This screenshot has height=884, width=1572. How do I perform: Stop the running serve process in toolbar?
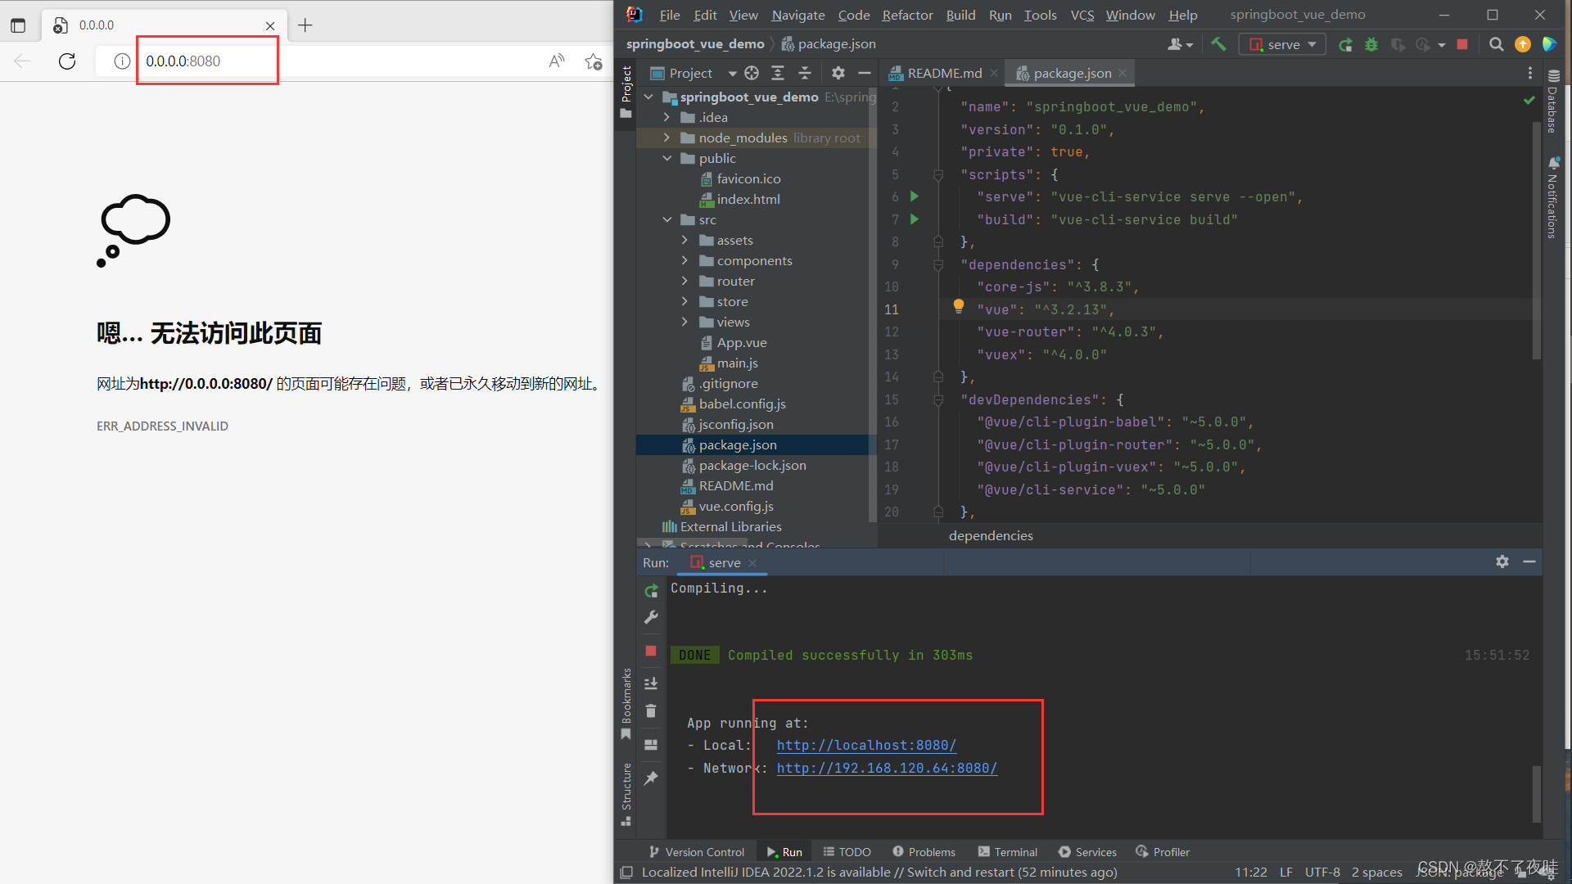point(1462,44)
